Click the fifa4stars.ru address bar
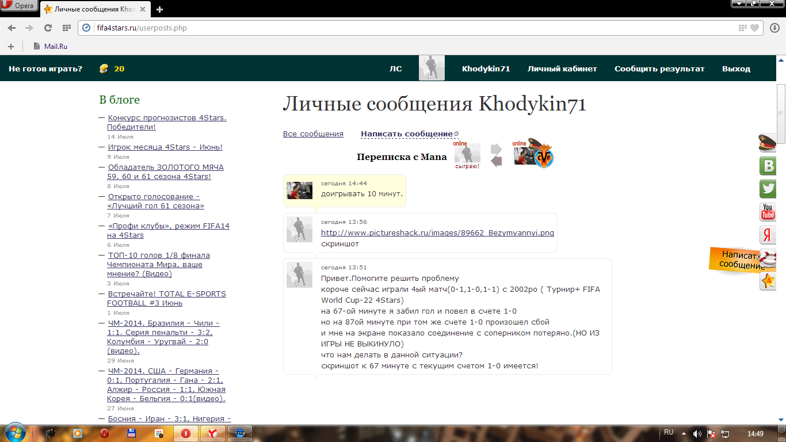The image size is (786, 442). pos(403,28)
